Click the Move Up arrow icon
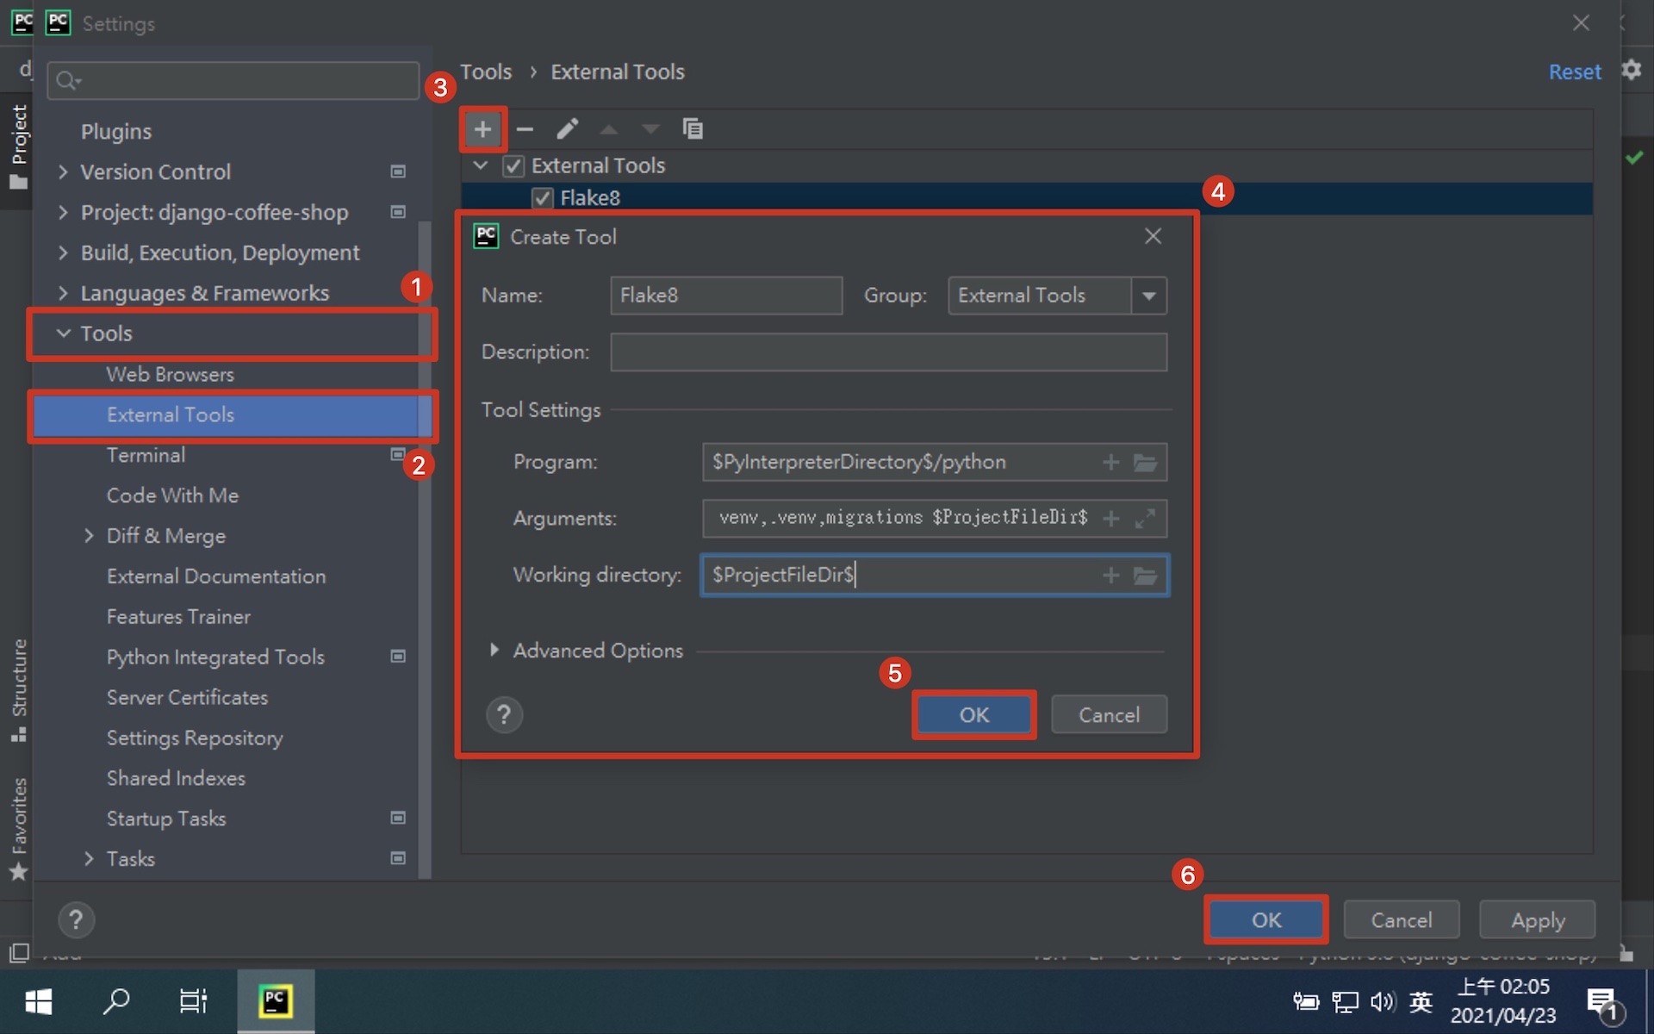This screenshot has height=1034, width=1654. coord(609,129)
